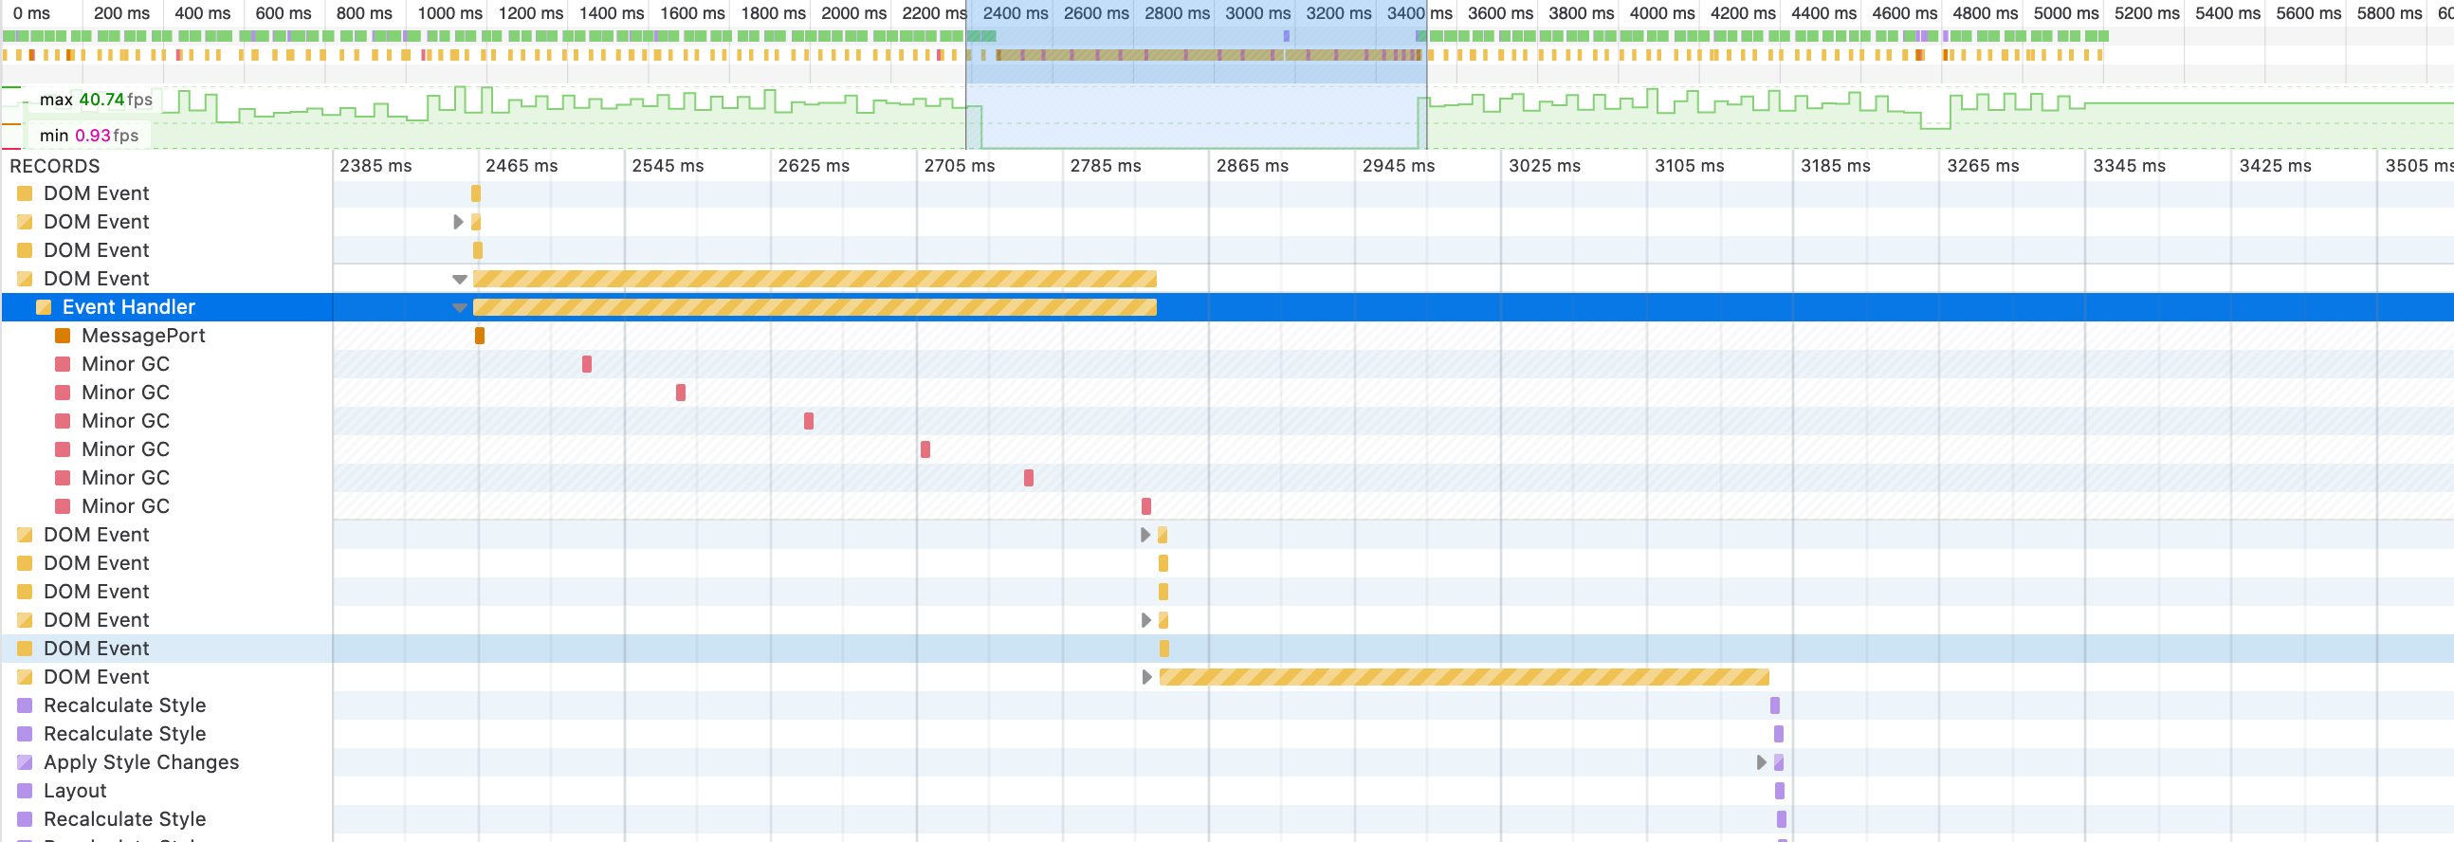Click the min 0.93 fps label
This screenshot has height=842, width=2454.
point(88,136)
